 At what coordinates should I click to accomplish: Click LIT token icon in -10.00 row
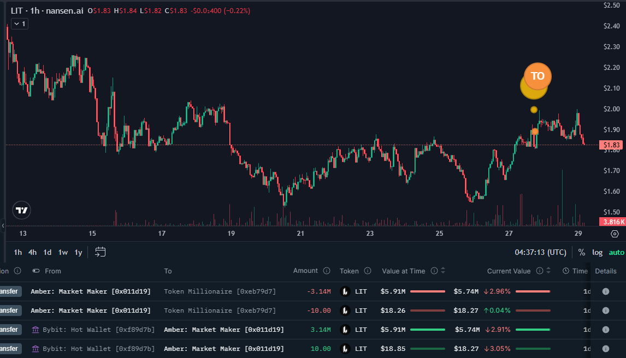point(345,311)
